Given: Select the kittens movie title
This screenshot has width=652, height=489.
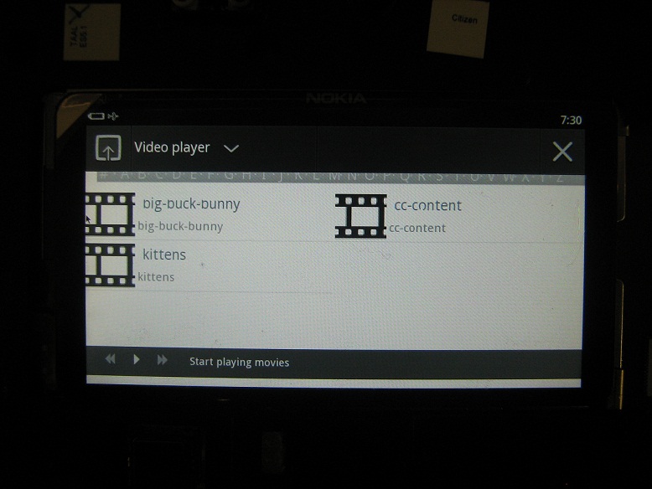Looking at the screenshot, I should pos(163,255).
